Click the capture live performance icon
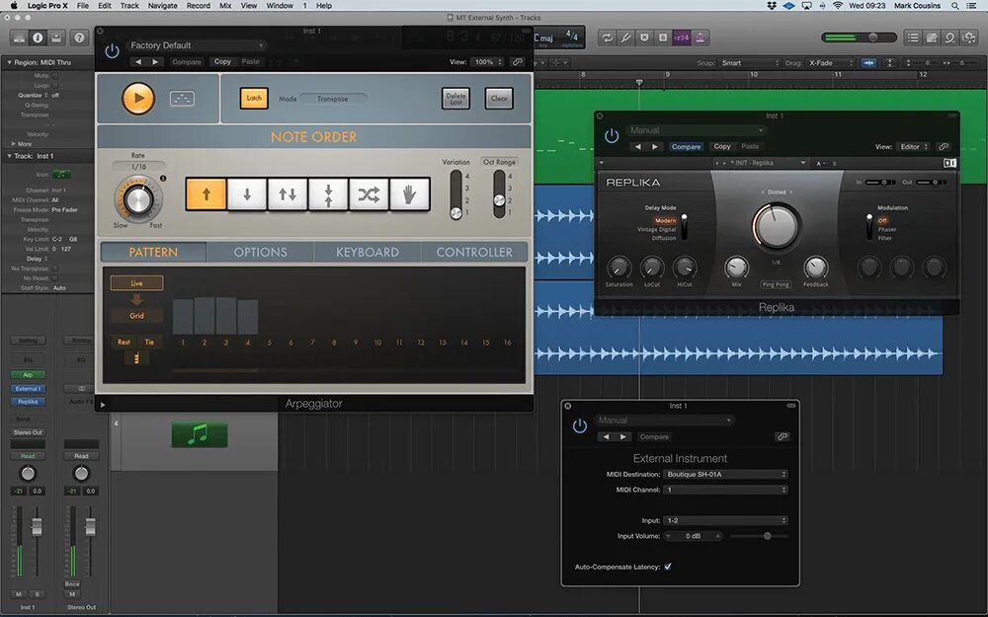The height and width of the screenshot is (617, 988). coord(182,98)
